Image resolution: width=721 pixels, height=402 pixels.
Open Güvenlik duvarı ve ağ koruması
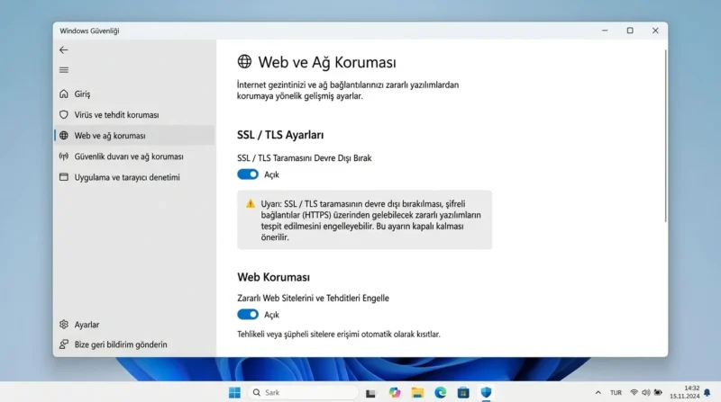tap(134, 156)
